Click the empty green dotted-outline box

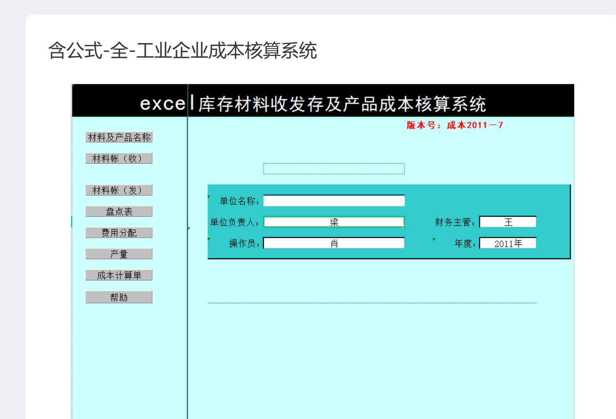334,169
